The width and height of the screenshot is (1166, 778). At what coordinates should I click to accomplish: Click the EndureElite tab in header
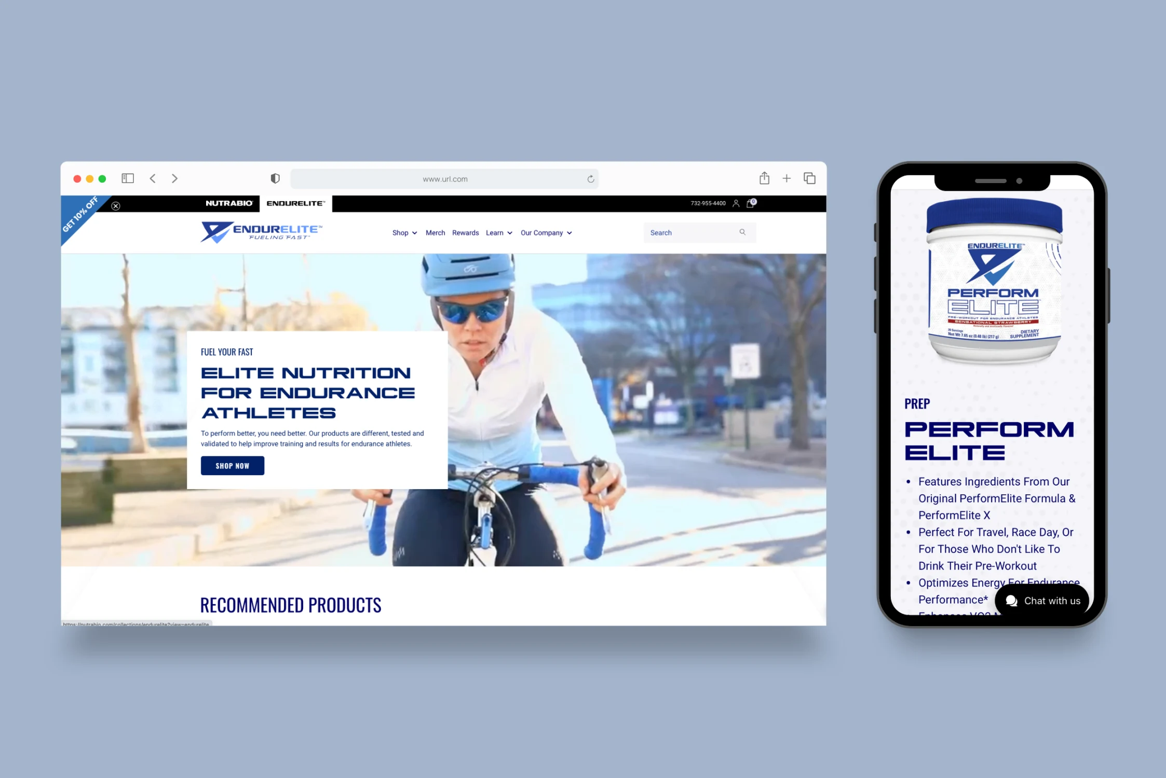(x=295, y=203)
